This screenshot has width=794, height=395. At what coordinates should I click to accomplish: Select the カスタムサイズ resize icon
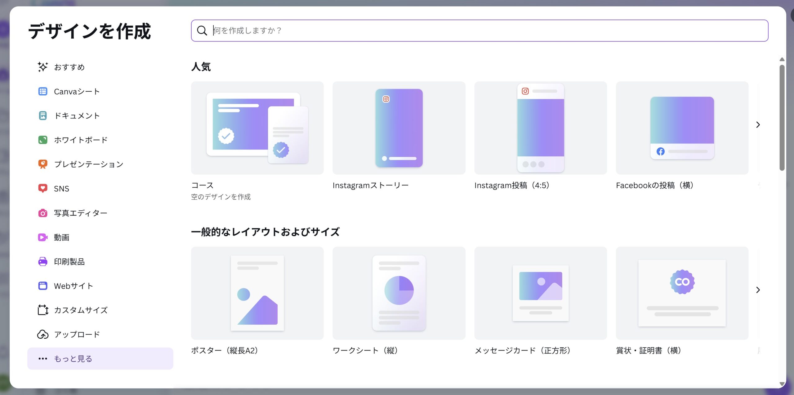click(43, 310)
